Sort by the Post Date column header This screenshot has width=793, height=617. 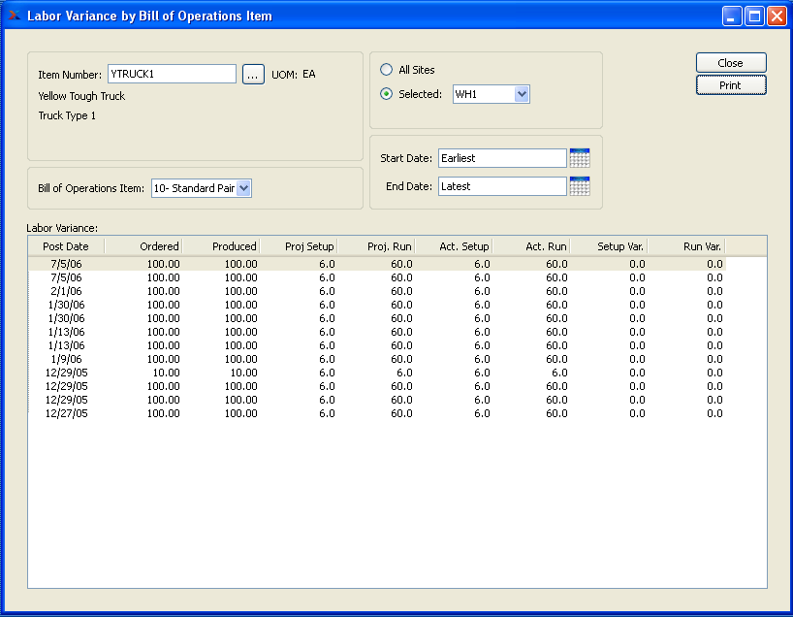click(66, 246)
